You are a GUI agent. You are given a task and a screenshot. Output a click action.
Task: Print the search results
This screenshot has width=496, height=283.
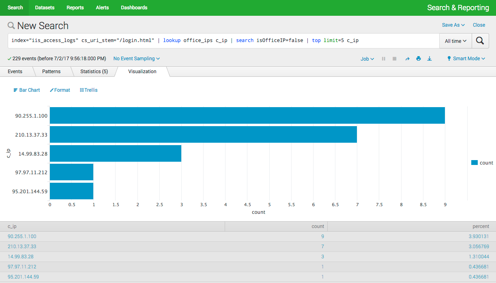coord(418,59)
